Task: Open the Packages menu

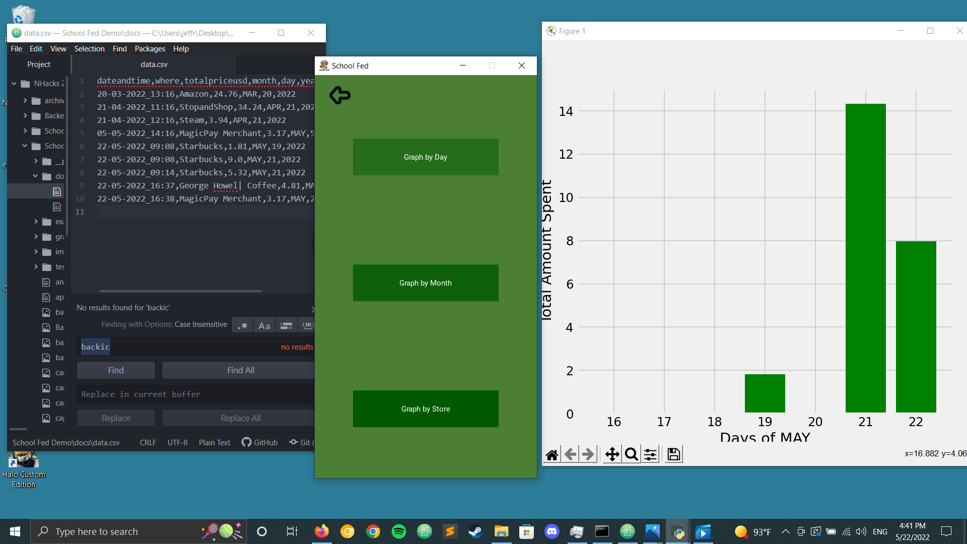Action: coord(150,49)
